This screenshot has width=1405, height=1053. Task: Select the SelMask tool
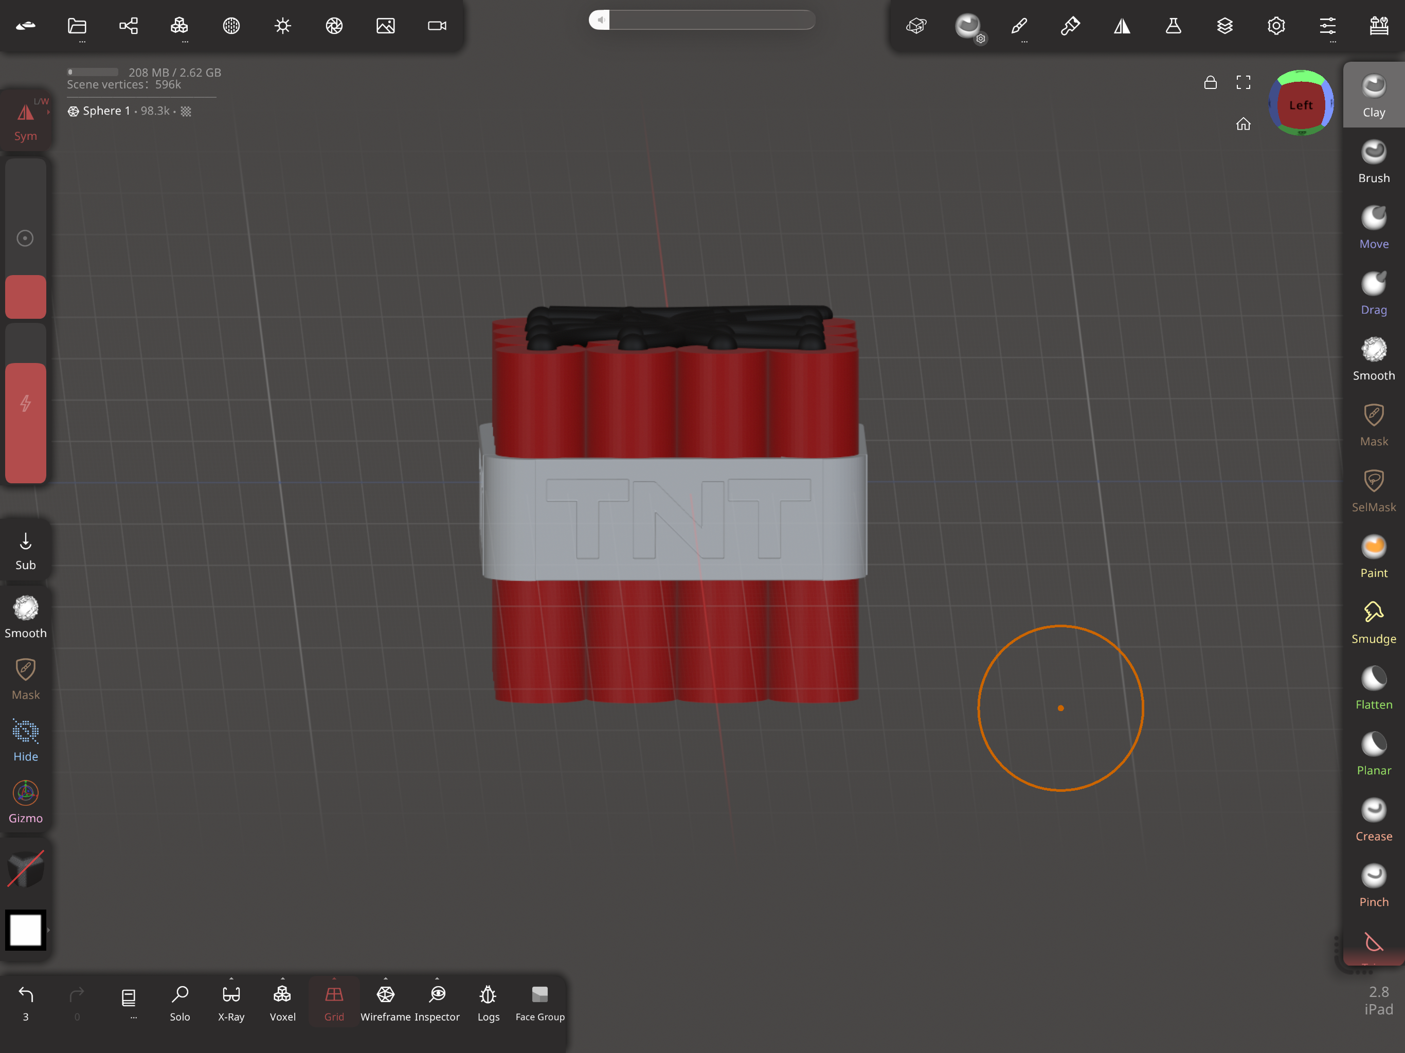[x=1373, y=491]
